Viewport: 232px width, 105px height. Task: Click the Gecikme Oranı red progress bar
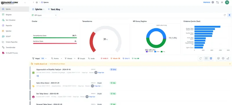[55, 43]
